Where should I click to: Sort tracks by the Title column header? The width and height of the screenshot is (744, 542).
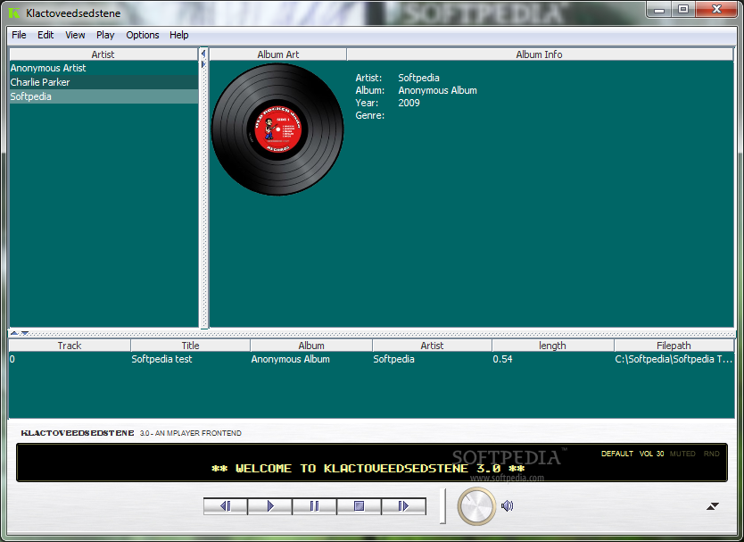[x=190, y=346]
